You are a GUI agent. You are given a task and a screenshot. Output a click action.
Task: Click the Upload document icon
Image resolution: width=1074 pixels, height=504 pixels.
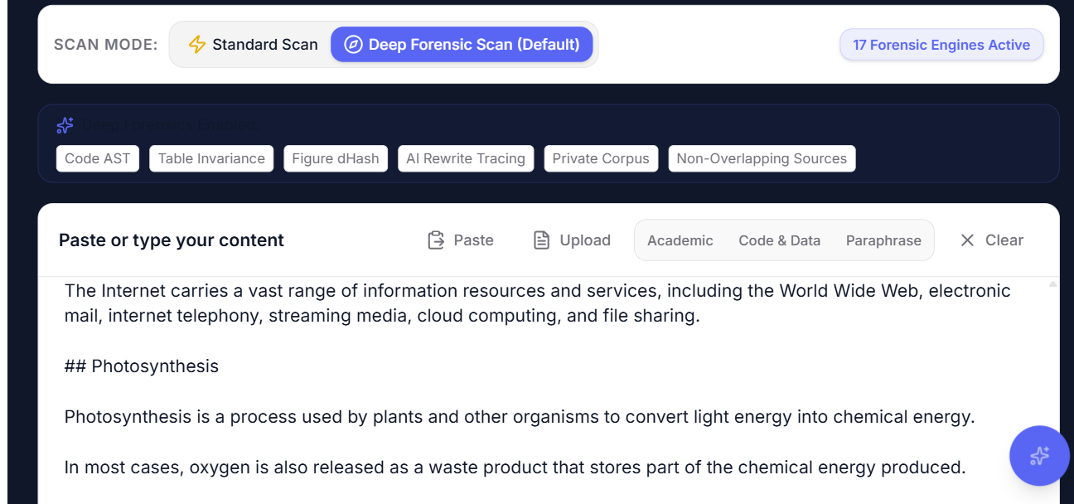click(542, 240)
